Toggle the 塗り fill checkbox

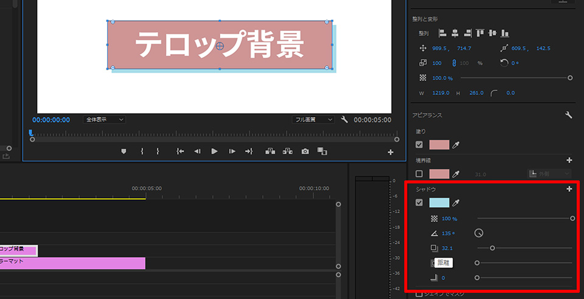(419, 145)
